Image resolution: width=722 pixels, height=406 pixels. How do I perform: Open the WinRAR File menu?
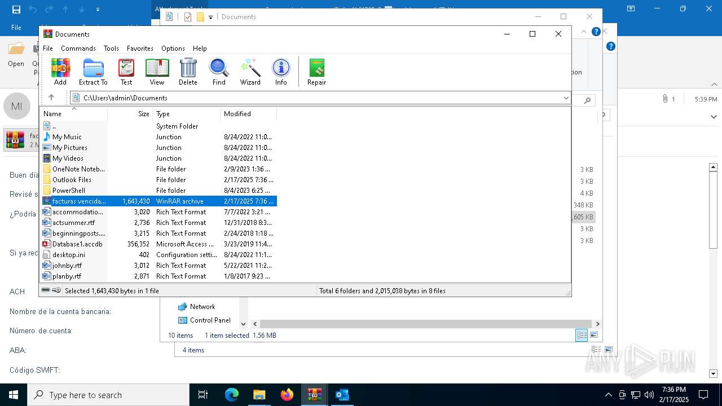tap(48, 48)
